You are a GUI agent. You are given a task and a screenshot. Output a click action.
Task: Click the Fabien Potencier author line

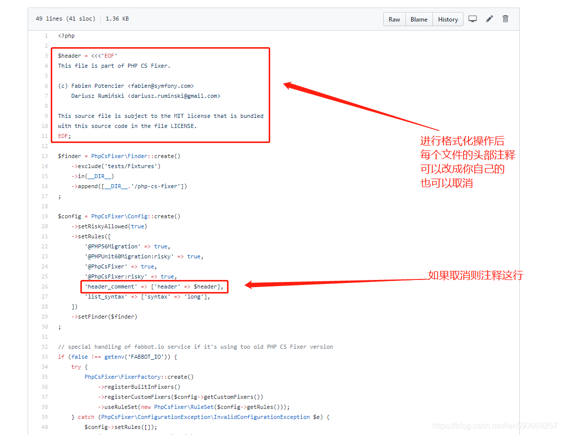(126, 86)
